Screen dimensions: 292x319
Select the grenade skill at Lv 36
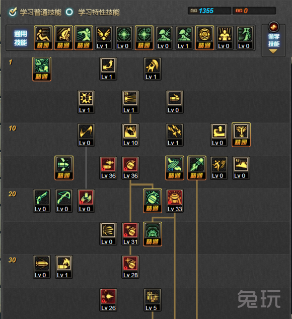pos(130,168)
